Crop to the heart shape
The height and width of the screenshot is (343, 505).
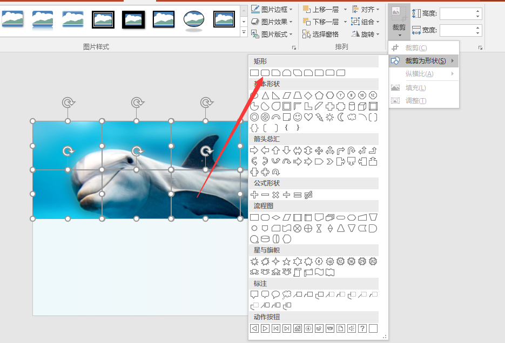point(308,117)
